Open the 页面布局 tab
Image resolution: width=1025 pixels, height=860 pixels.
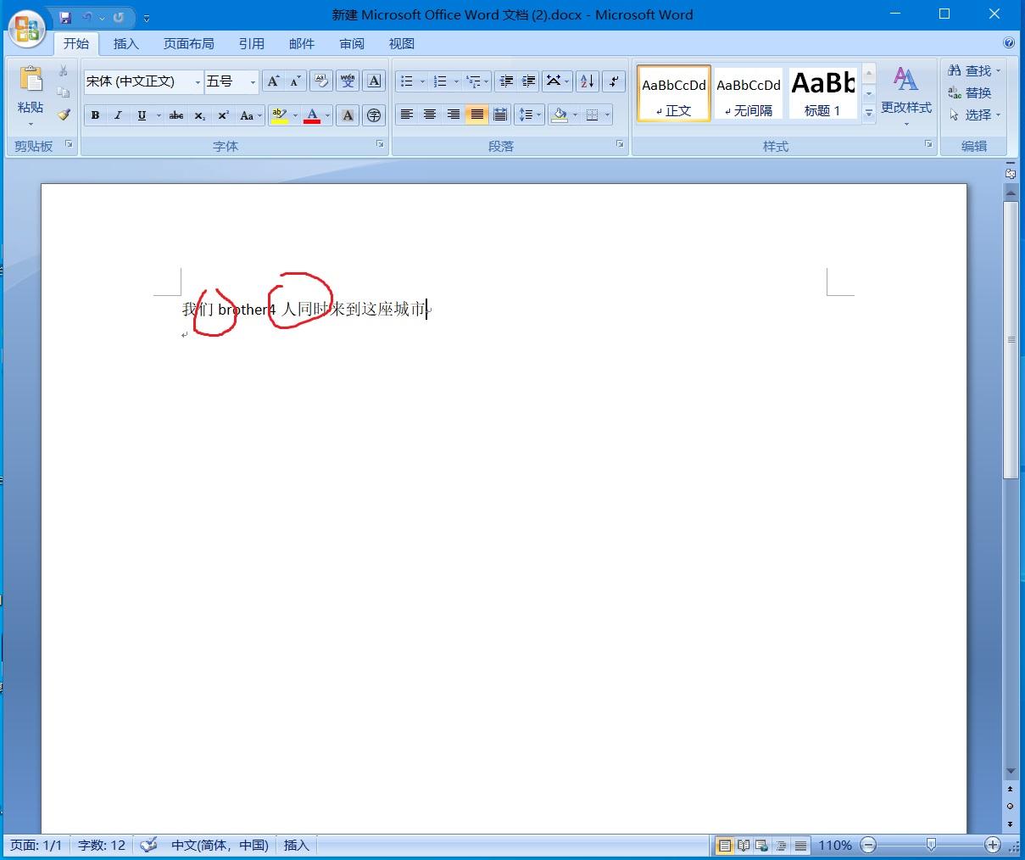(189, 43)
